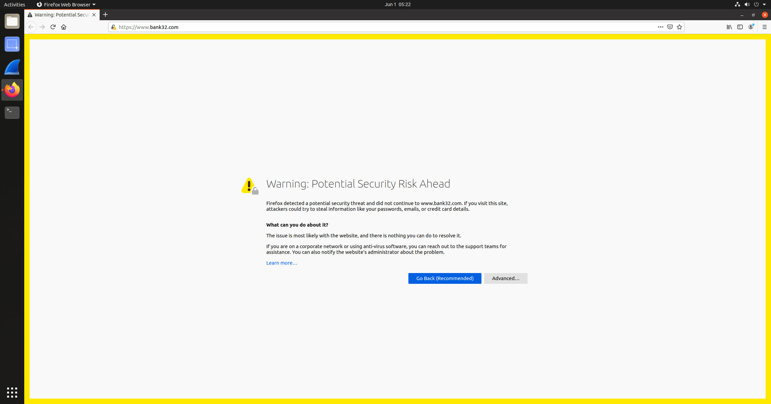Open Terminal from the dock

12,113
